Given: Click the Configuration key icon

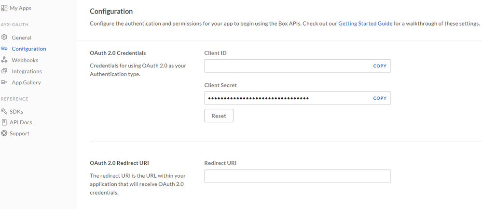Looking at the screenshot, I should click(x=4, y=49).
